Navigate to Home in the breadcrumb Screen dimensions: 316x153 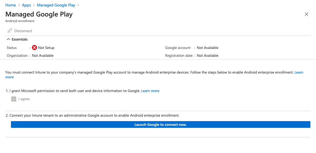click(11, 5)
